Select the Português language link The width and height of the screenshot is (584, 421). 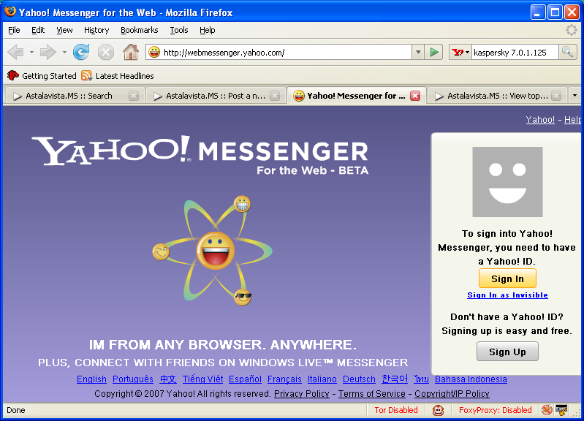(133, 379)
